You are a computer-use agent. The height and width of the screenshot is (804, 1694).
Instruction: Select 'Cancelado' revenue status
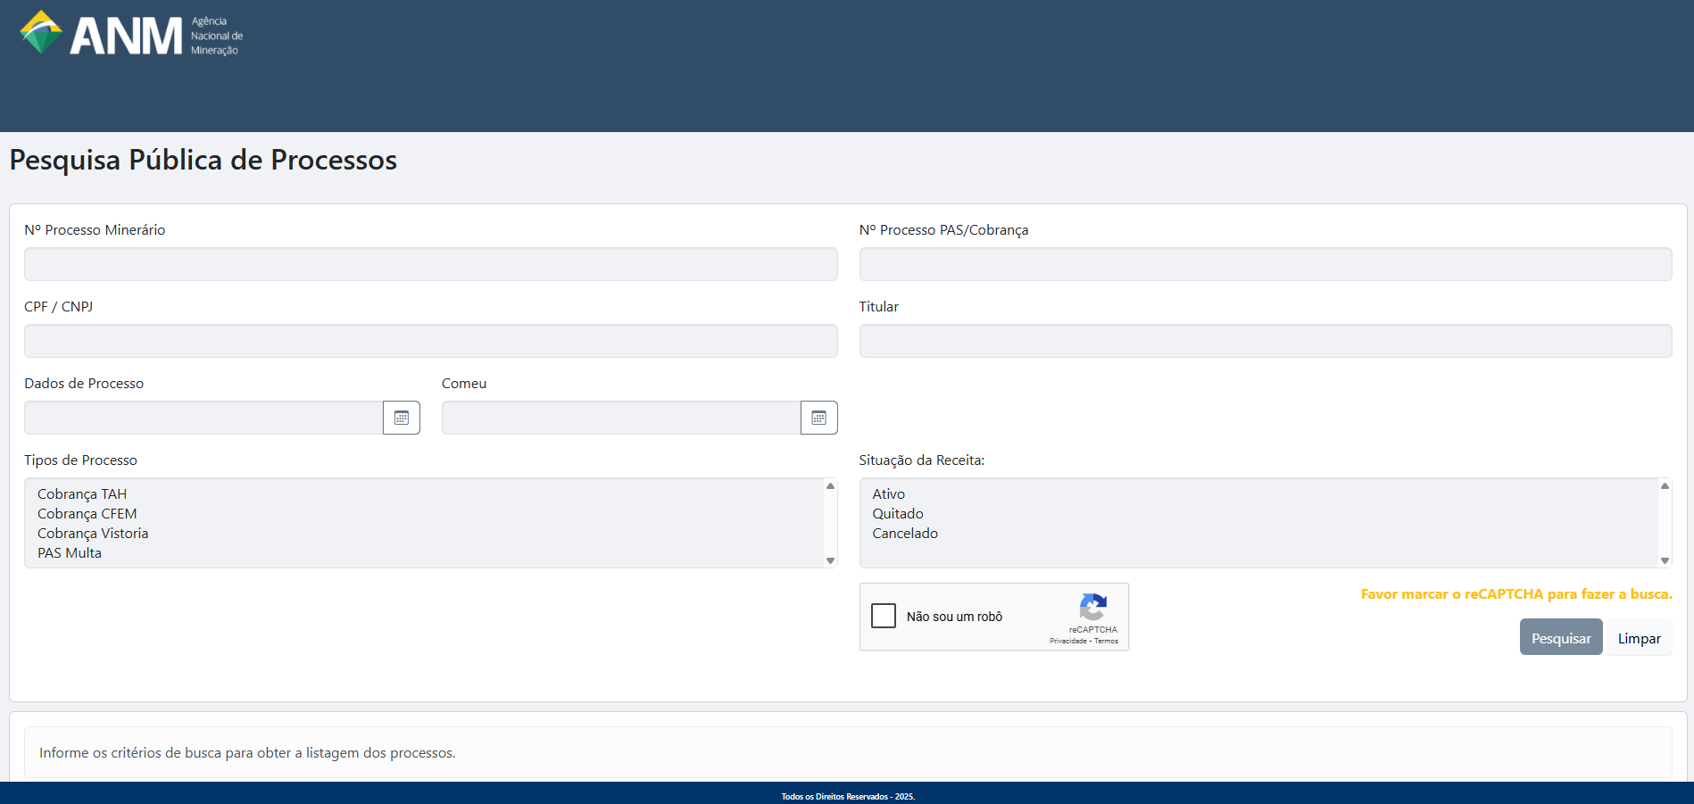905,534
